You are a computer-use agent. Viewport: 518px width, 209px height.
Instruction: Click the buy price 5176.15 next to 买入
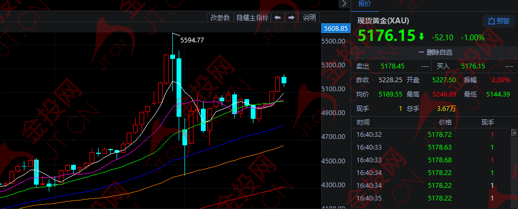473,66
